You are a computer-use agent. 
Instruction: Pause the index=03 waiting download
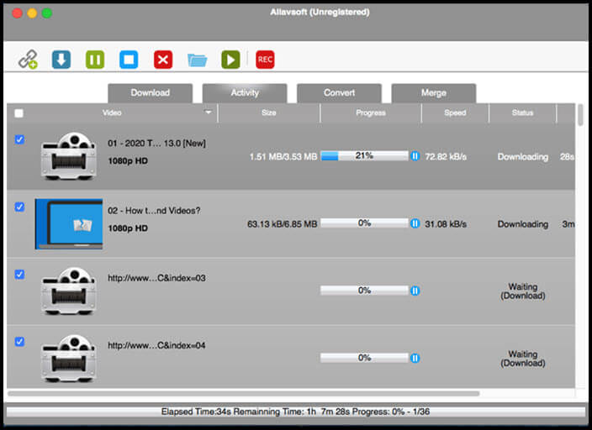[415, 291]
